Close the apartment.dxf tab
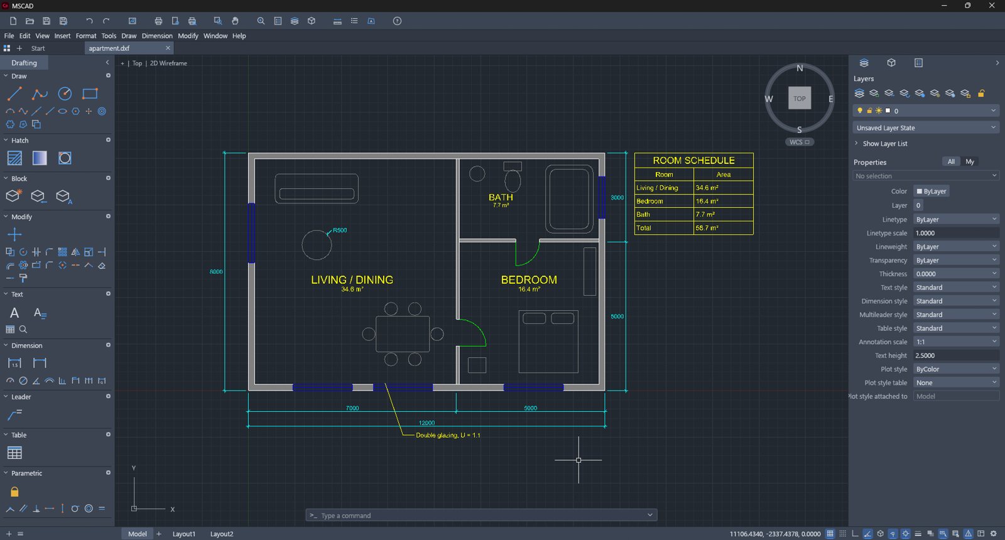The width and height of the screenshot is (1005, 540). pos(168,48)
